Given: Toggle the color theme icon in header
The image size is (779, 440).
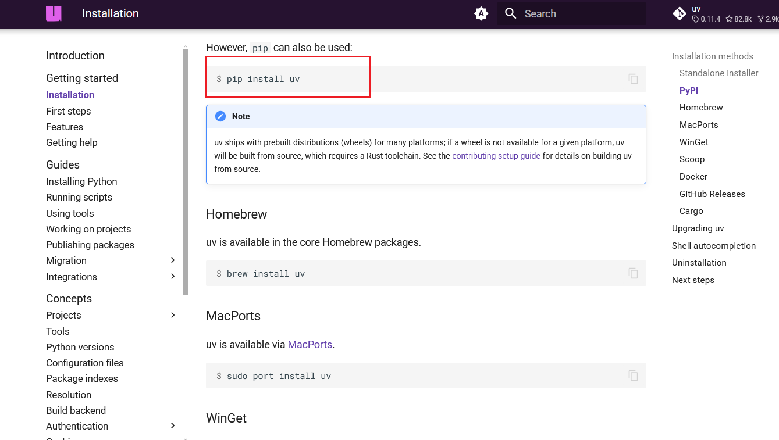Looking at the screenshot, I should [x=481, y=13].
